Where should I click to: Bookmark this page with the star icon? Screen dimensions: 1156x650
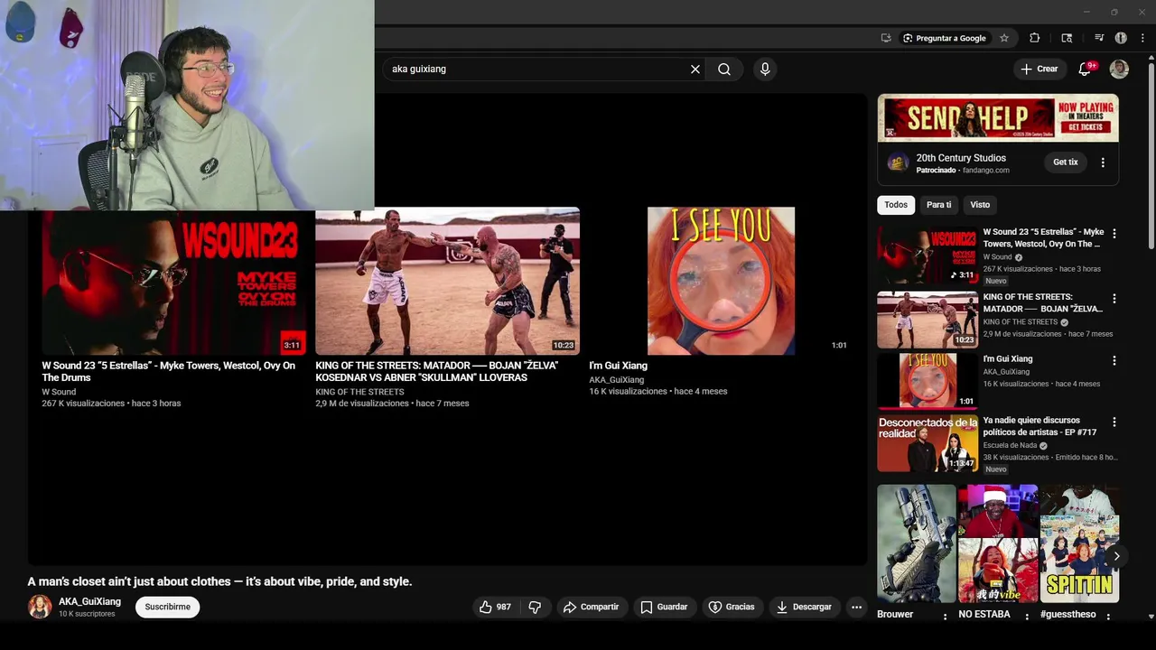pyautogui.click(x=1004, y=38)
